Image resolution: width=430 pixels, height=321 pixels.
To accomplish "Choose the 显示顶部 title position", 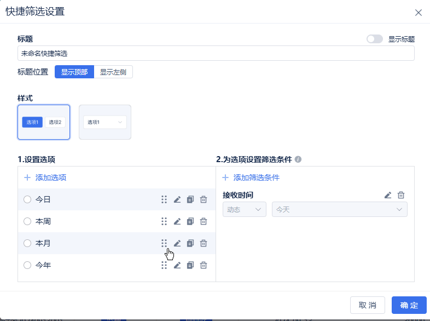I will point(74,72).
